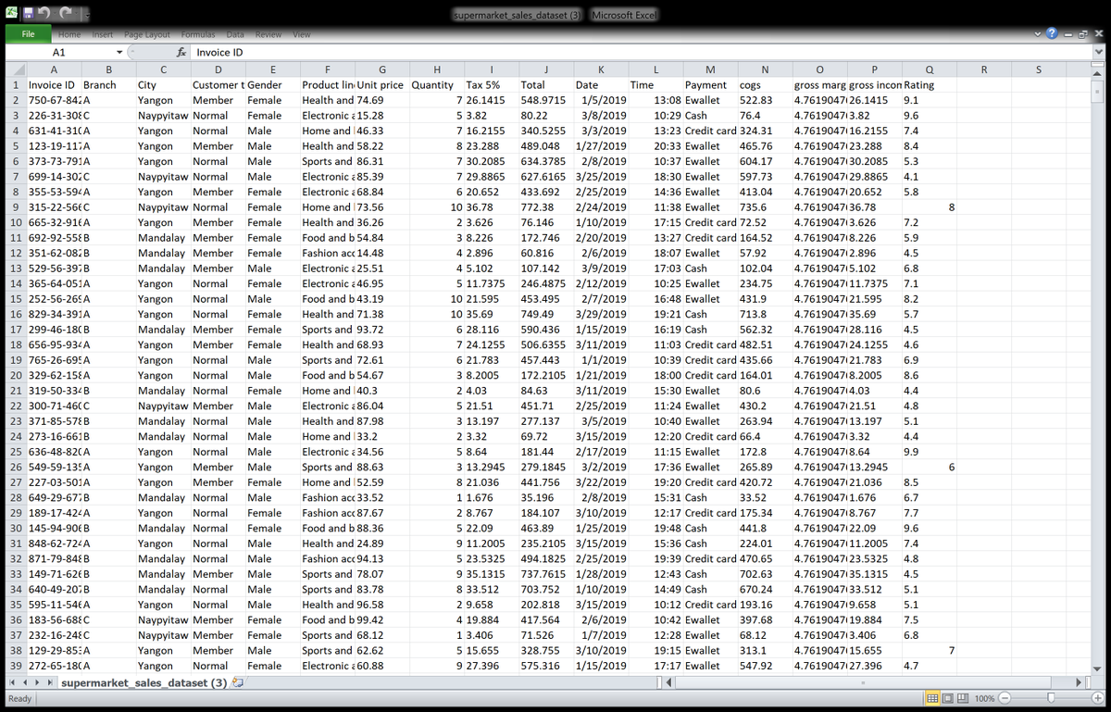Open the File tab
This screenshot has width=1111, height=712.
pos(29,34)
